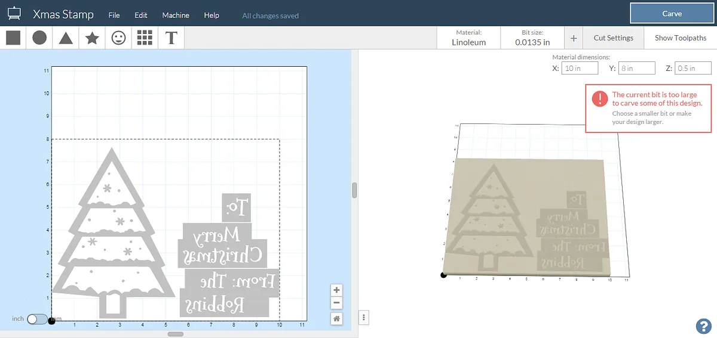This screenshot has width=717, height=338.
Task: Select the Text tool
Action: 171,38
